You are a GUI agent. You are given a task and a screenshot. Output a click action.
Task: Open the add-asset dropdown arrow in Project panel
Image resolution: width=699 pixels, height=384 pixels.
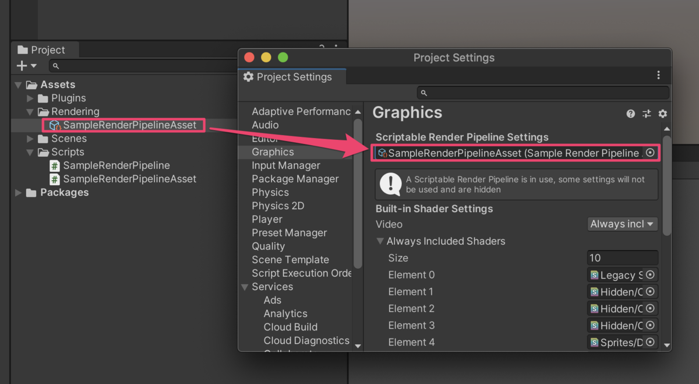point(34,66)
